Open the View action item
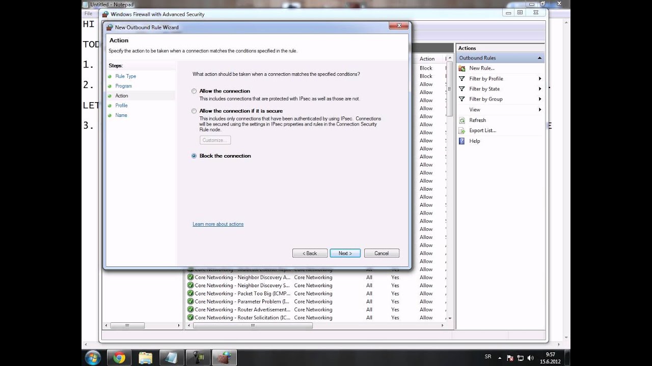The image size is (652, 366). [475, 110]
